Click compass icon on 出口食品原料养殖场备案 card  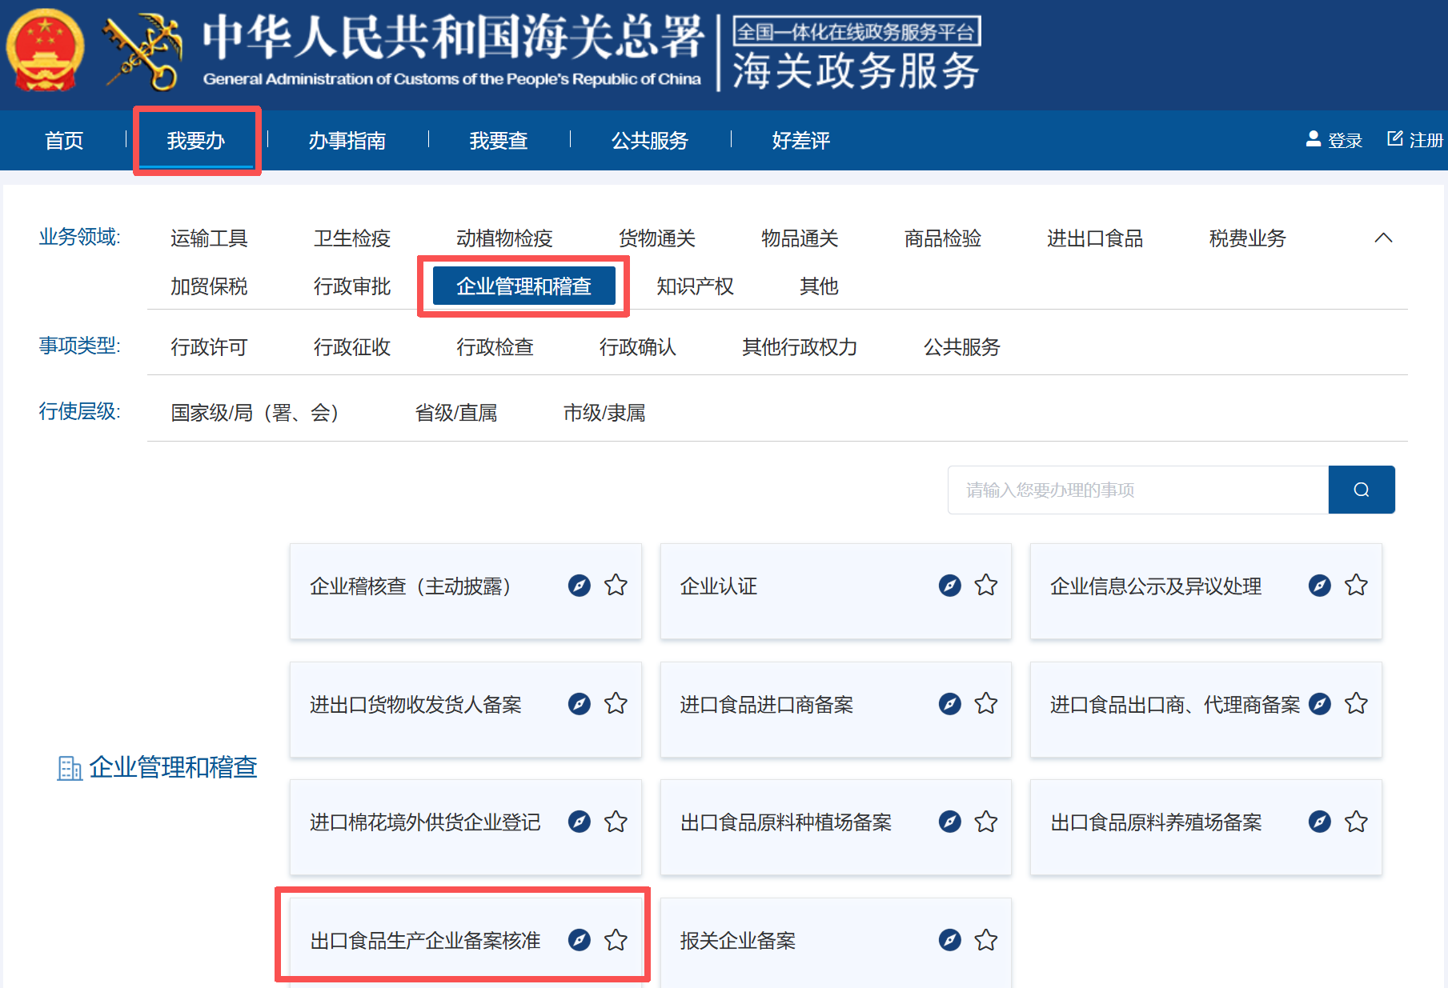point(1319,822)
